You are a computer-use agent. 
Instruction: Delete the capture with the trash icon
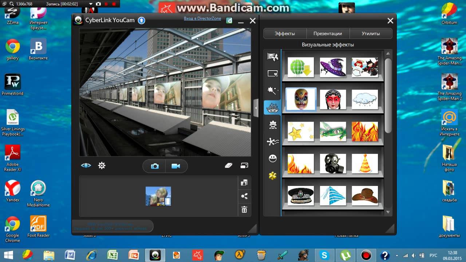tap(244, 210)
